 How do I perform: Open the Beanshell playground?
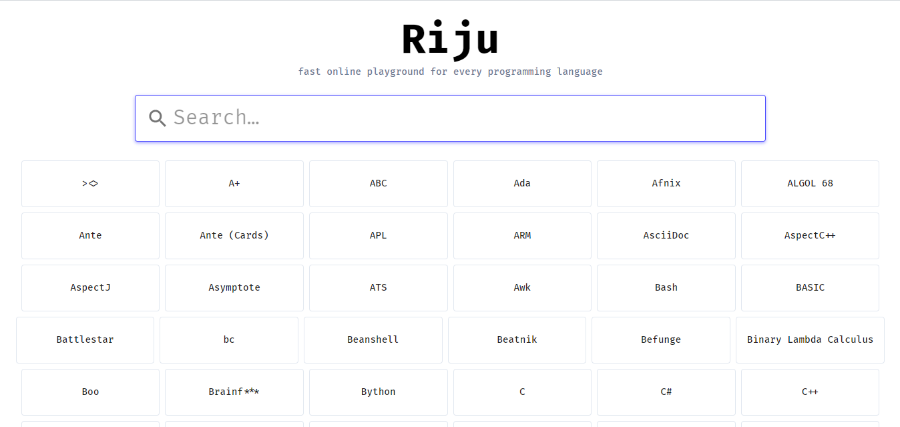(373, 340)
